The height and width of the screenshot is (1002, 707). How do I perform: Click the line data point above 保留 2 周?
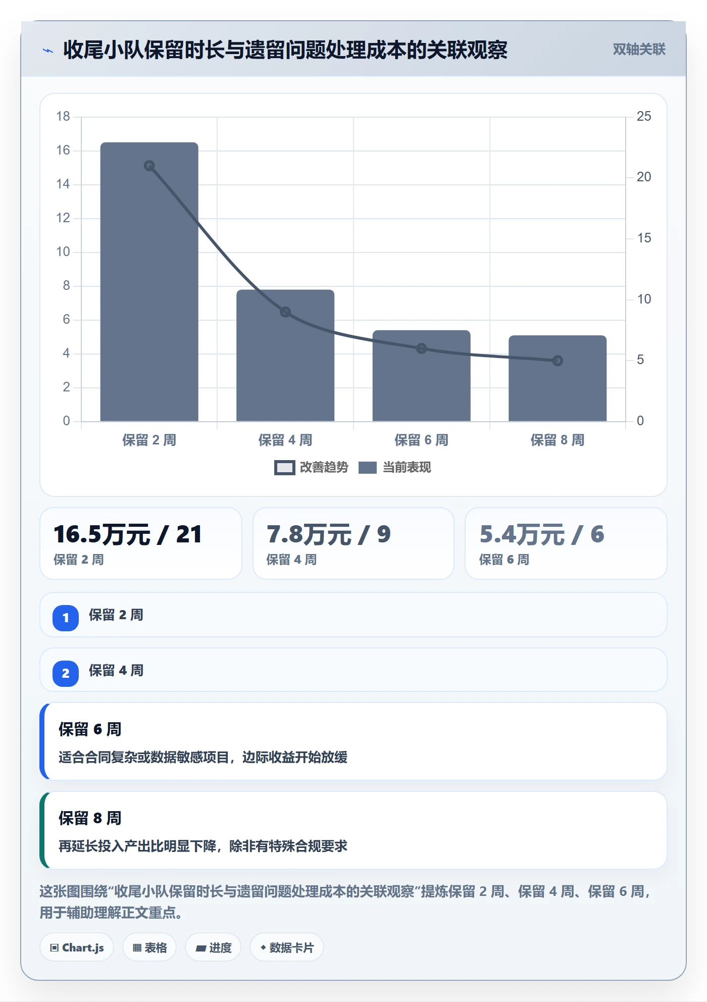coord(149,166)
